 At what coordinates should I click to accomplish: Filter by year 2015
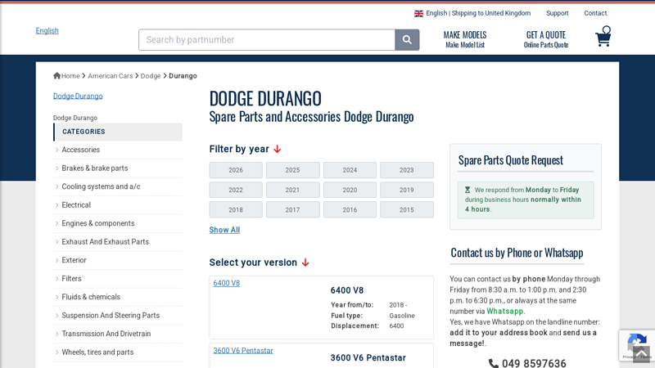click(406, 210)
